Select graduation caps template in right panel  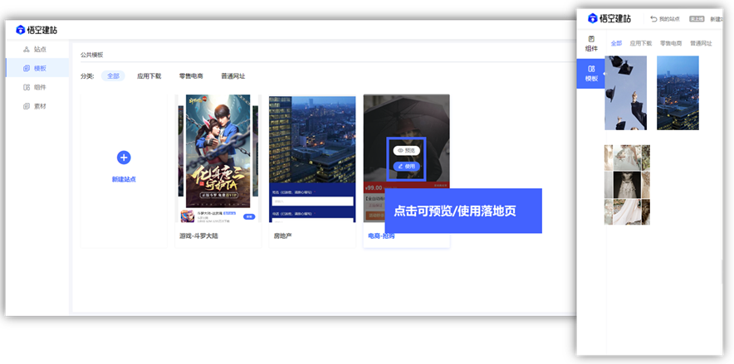click(x=625, y=93)
